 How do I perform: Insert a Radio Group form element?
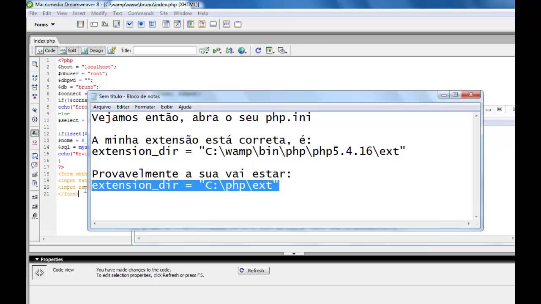pyautogui.click(x=153, y=24)
